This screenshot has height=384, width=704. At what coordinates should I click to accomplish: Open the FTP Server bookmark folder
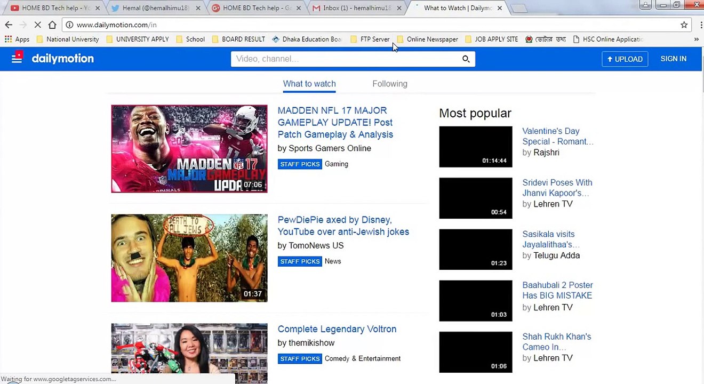tap(370, 39)
